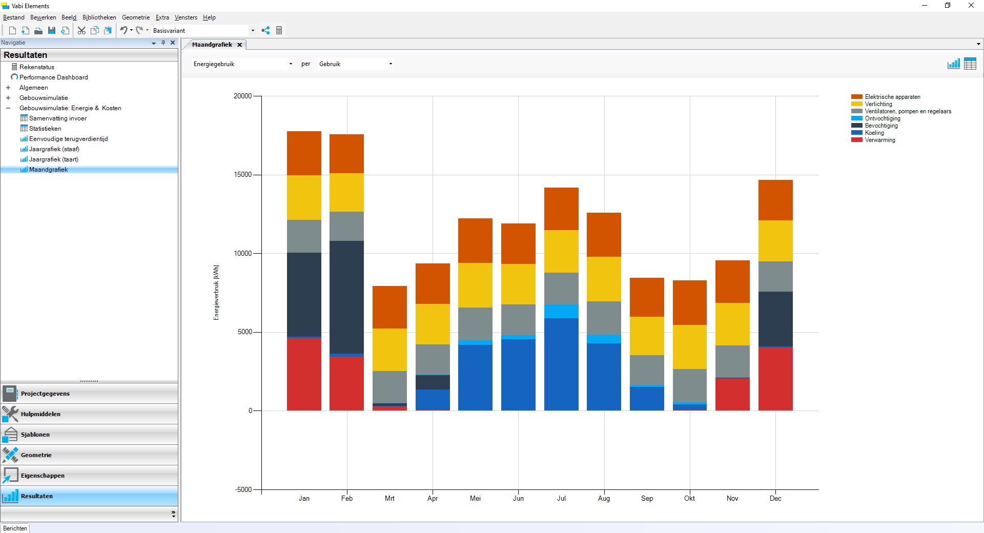Switch to table view icon

pos(970,64)
